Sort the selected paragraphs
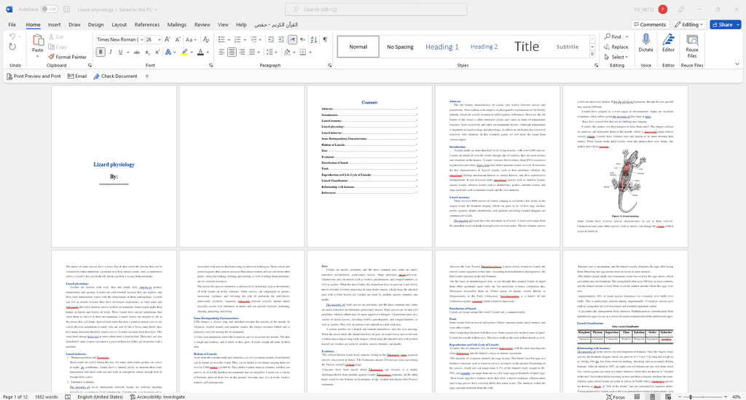The image size is (746, 400). [314, 39]
